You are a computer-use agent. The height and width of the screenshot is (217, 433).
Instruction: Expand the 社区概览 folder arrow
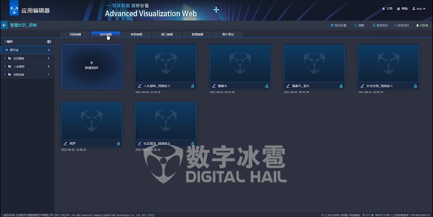[5, 58]
